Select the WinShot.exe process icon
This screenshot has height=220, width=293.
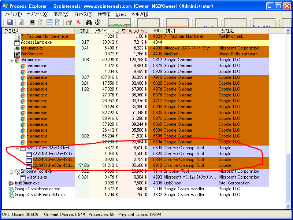click(x=17, y=54)
